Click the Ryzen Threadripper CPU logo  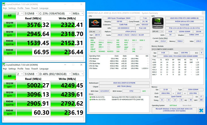[x=95, y=23]
